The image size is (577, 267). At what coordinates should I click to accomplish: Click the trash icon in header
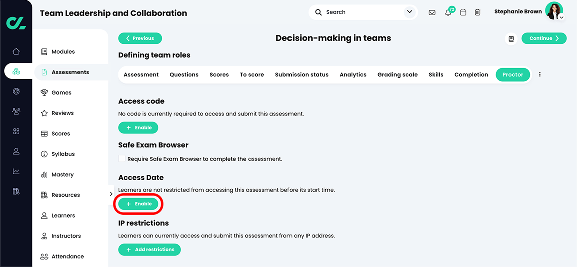click(x=478, y=12)
